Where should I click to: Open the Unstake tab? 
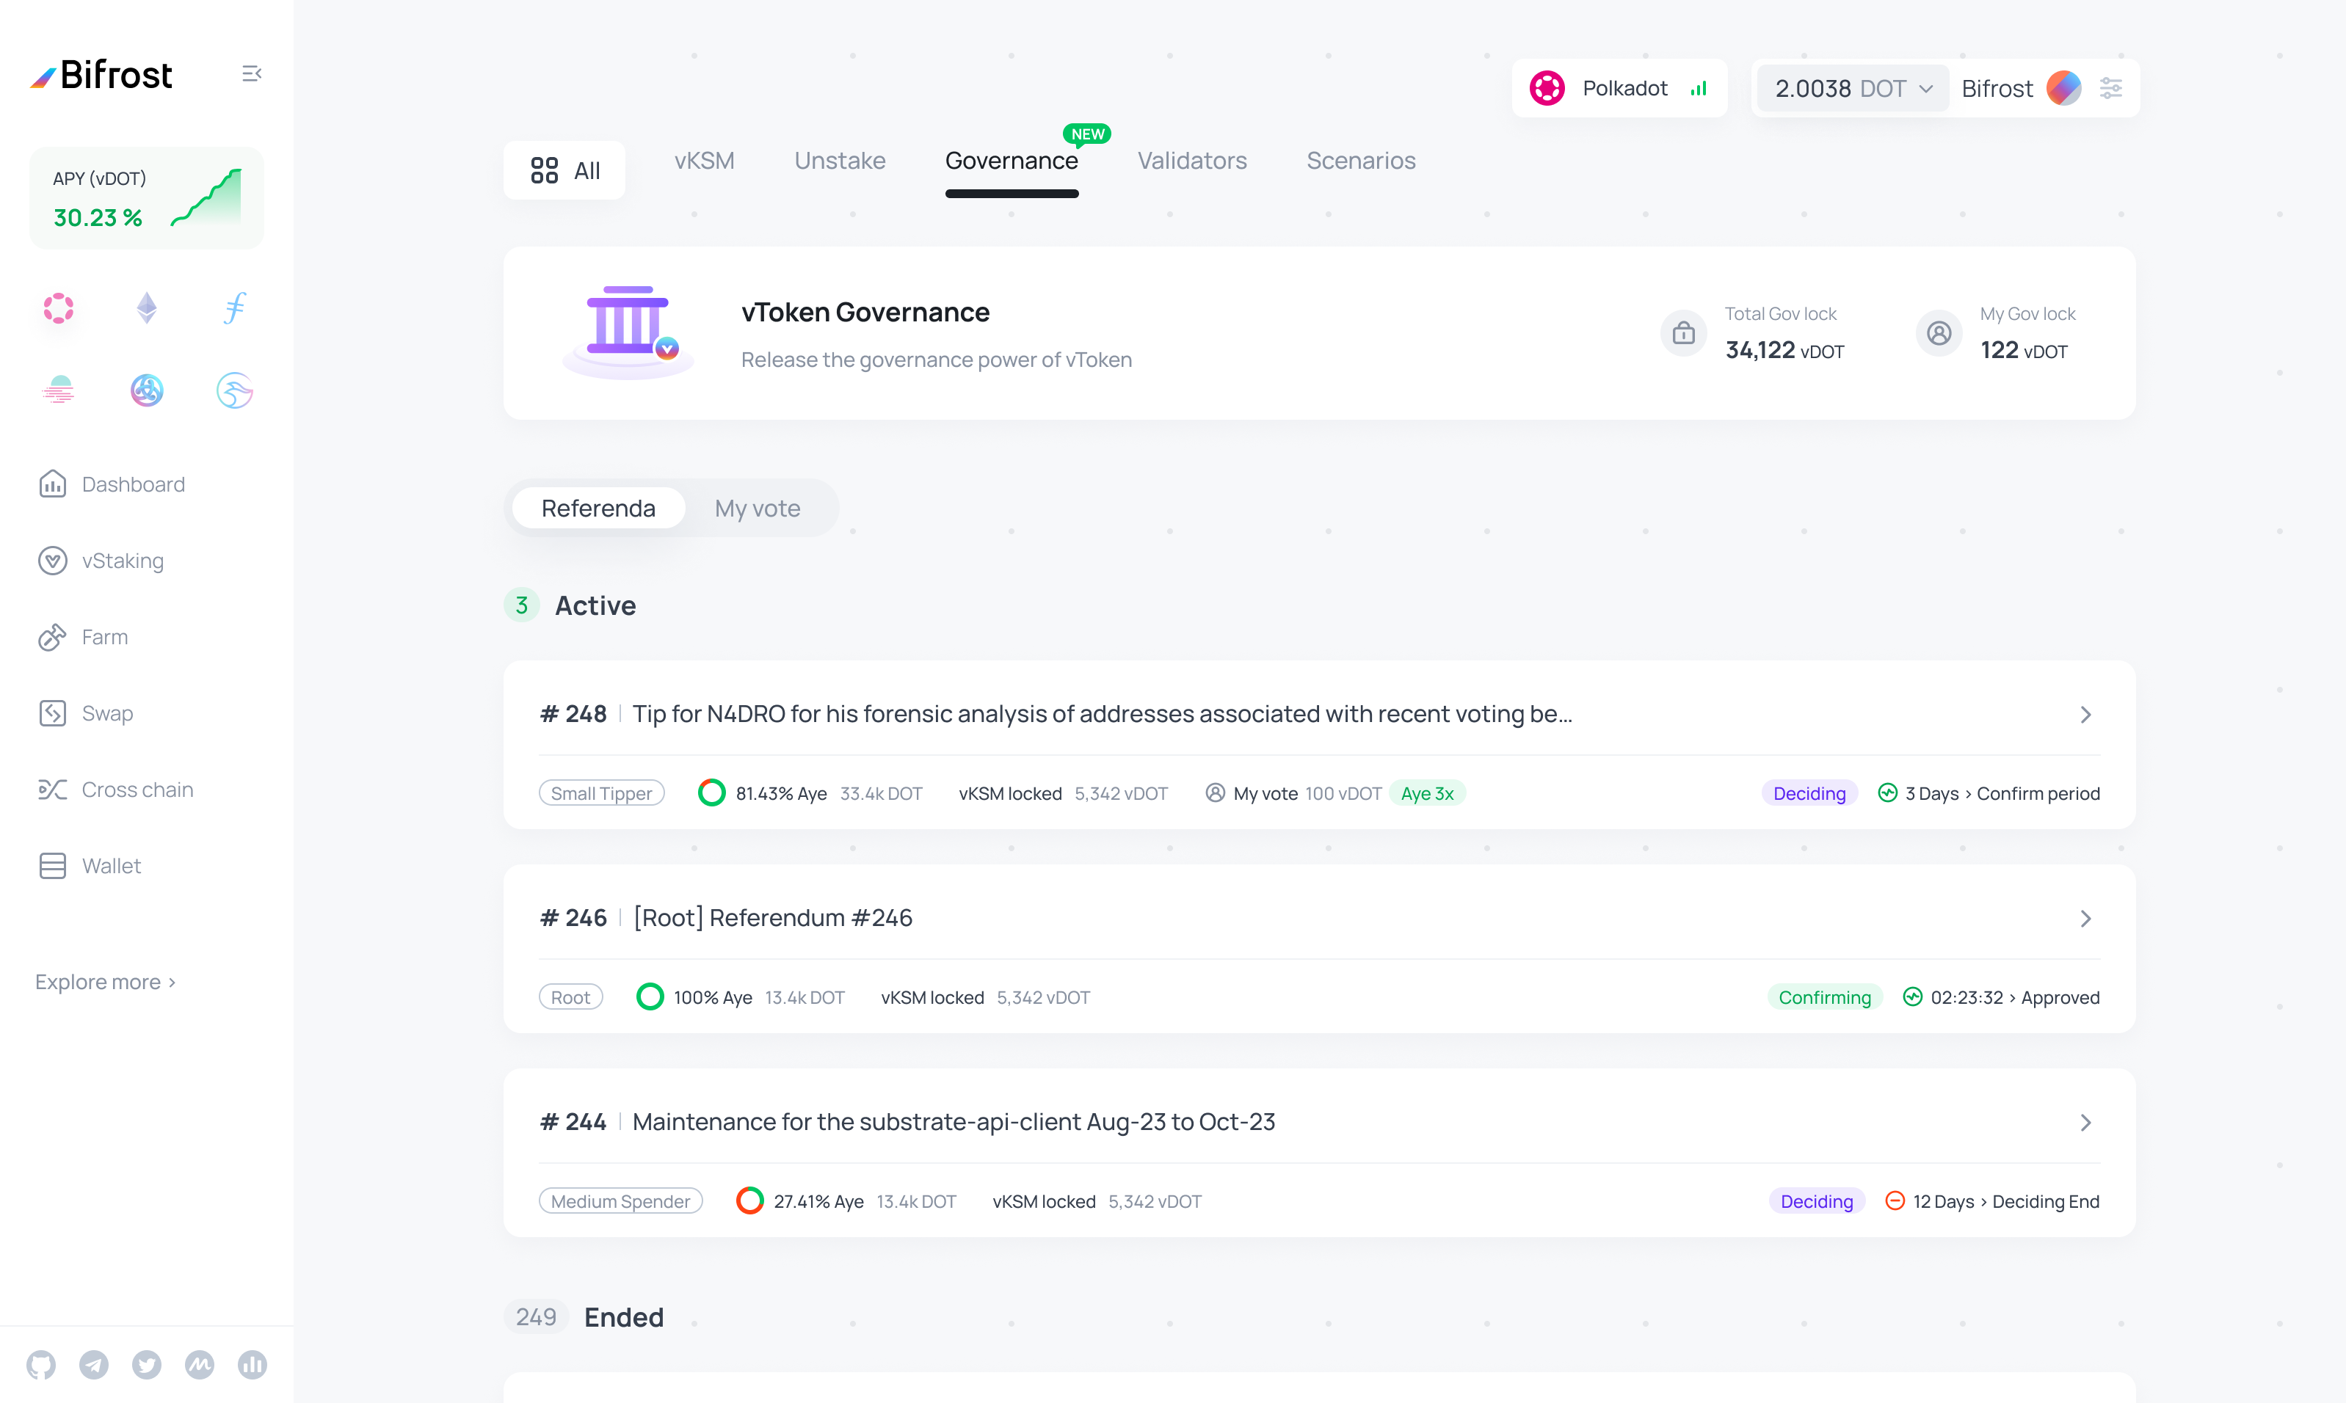(840, 161)
